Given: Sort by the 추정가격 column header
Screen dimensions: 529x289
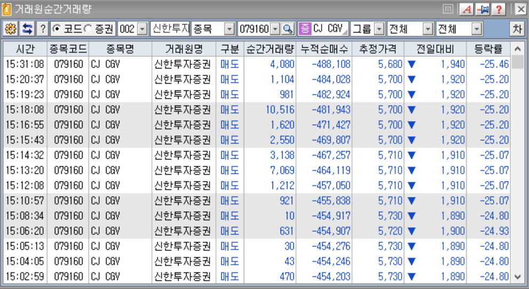Looking at the screenshot, I should pos(378,49).
